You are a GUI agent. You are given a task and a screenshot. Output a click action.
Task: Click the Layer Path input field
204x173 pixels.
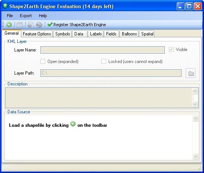[x=111, y=73]
